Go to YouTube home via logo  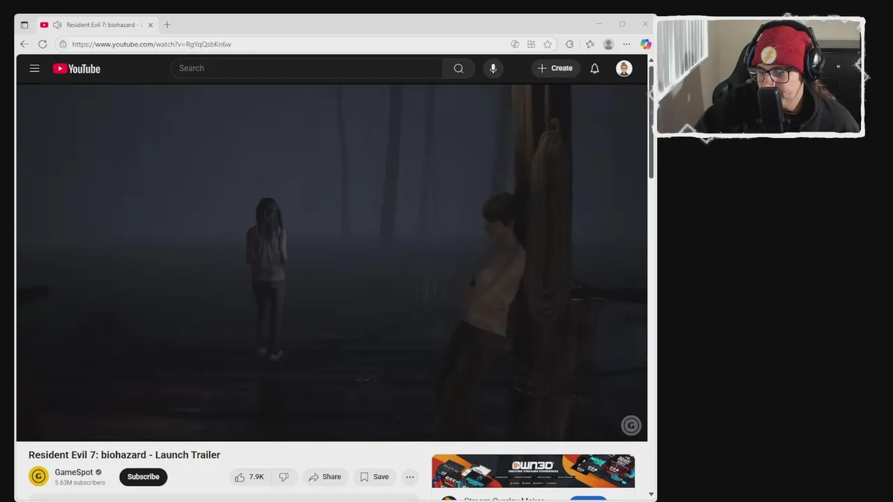coord(77,68)
